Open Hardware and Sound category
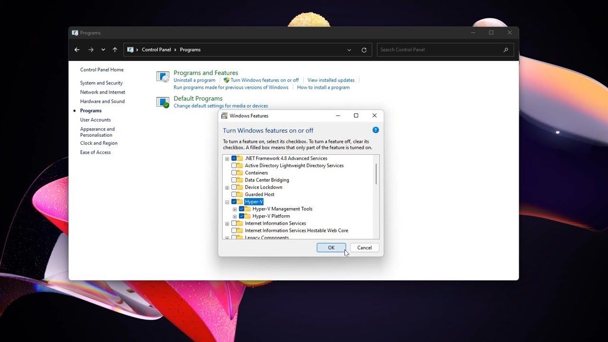The height and width of the screenshot is (342, 608). (102, 101)
